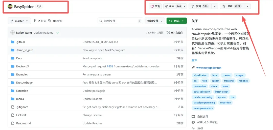Select the html topic tag
The image size is (273, 130).
tap(215, 75)
